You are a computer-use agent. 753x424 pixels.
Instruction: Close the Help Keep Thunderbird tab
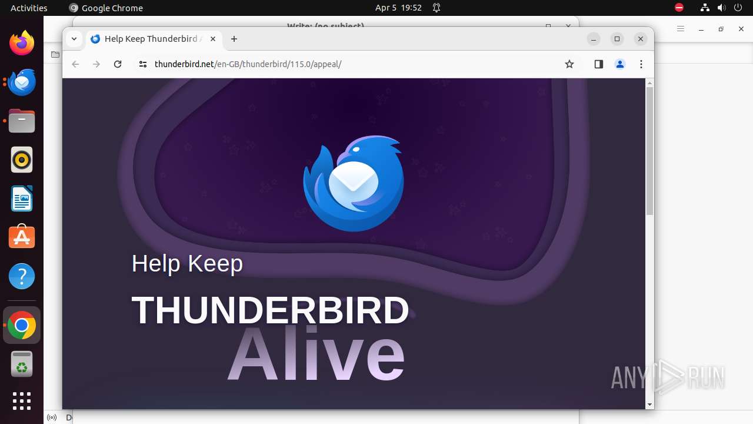click(x=213, y=39)
